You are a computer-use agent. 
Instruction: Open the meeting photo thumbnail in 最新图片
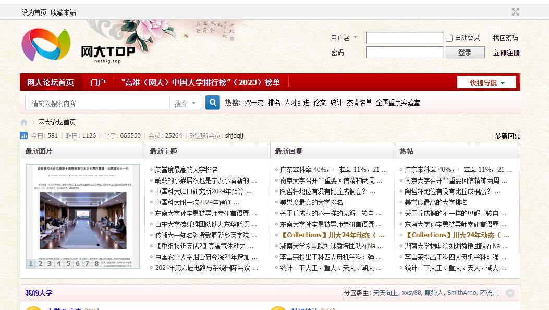pyautogui.click(x=83, y=218)
